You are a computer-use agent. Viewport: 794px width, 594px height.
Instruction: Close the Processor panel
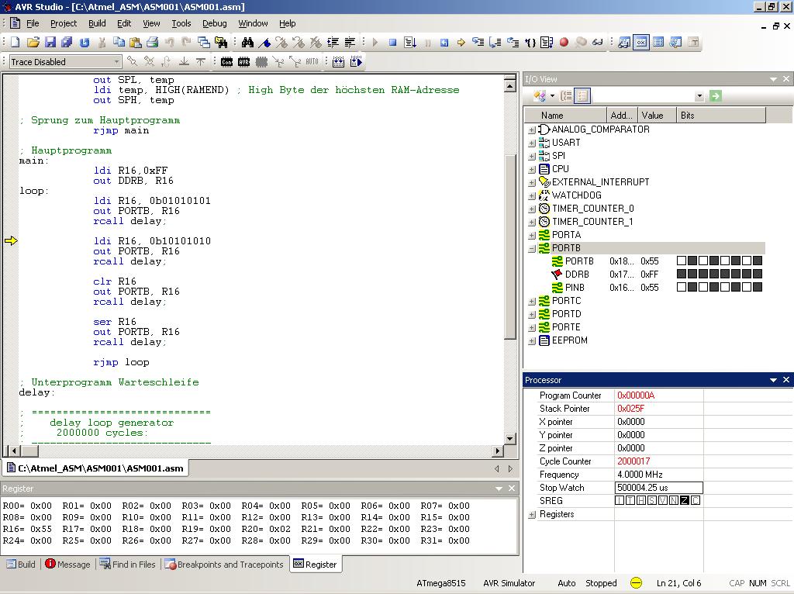(786, 380)
